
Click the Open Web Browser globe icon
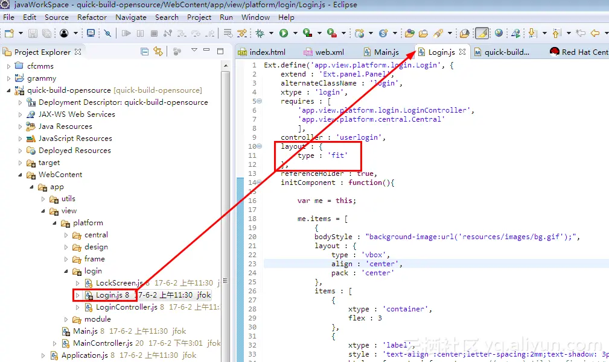point(499,33)
